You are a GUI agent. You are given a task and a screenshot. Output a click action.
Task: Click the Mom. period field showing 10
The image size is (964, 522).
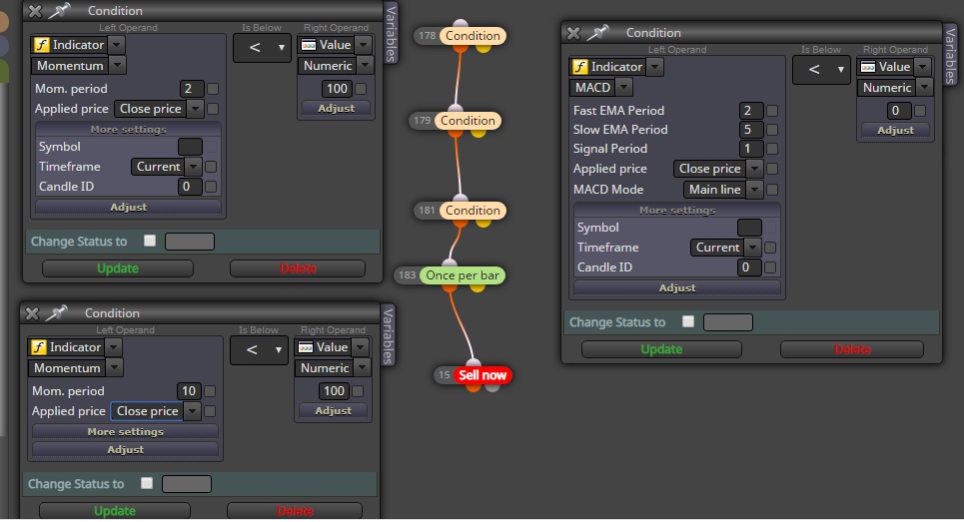tap(189, 391)
